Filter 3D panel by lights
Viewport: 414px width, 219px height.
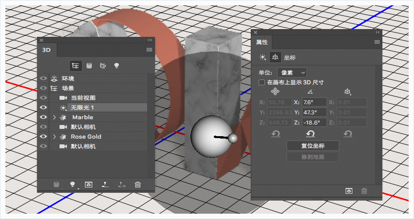tap(117, 66)
